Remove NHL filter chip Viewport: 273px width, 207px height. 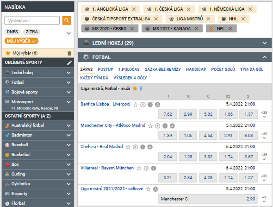click(243, 19)
